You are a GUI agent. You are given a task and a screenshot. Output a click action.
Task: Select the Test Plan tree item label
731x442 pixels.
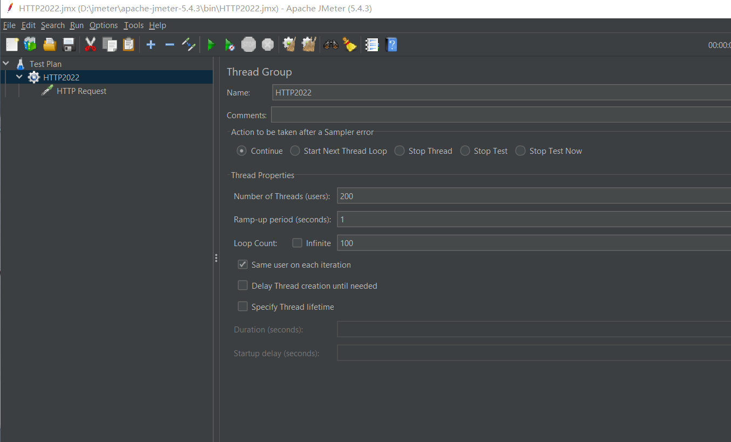[x=45, y=64]
